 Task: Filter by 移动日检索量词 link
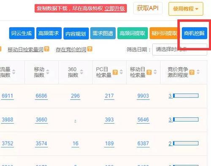25,50
